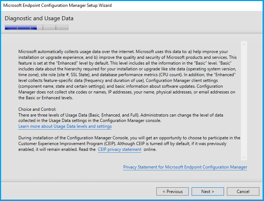The height and width of the screenshot is (201, 264).
Task: Click the scrollbar down arrow
Action: (x=244, y=157)
